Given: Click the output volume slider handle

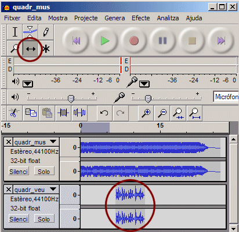Looking at the screenshot, I should point(71,99).
